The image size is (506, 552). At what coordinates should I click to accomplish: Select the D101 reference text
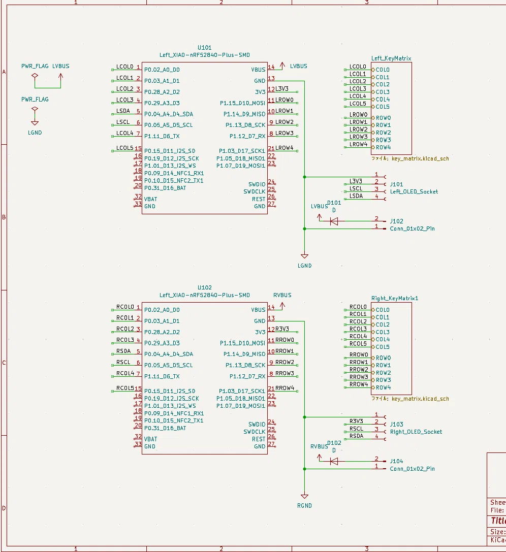tap(334, 203)
